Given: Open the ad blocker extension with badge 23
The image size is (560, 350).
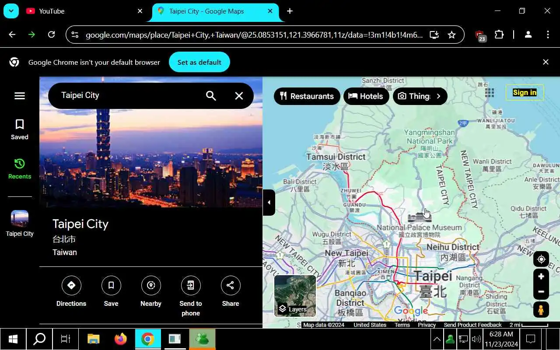Looking at the screenshot, I should (x=480, y=35).
